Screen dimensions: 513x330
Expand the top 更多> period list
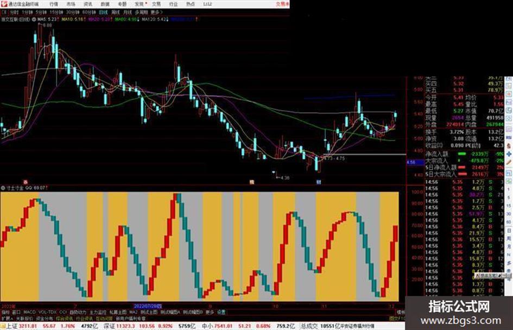(156, 12)
